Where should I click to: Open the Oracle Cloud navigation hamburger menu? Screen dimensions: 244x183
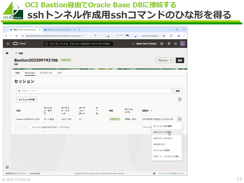point(8,44)
